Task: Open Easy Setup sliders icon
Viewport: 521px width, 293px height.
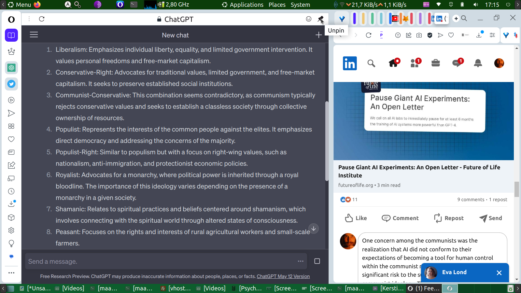Action: pos(492,35)
